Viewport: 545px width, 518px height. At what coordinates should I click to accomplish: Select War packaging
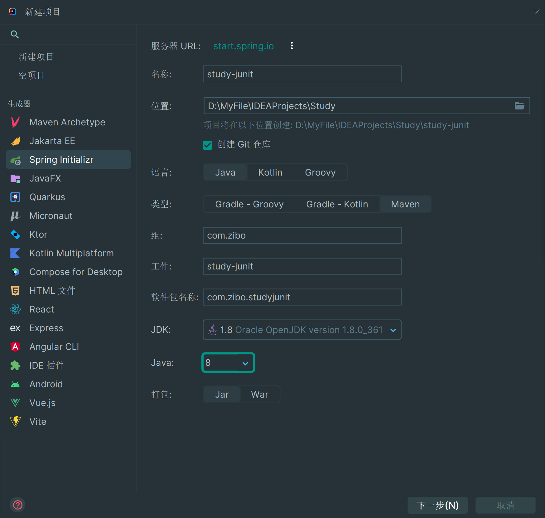259,395
